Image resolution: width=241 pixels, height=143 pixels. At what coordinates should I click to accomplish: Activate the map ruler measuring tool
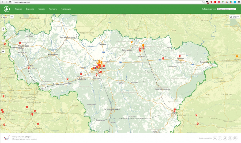[12, 17]
